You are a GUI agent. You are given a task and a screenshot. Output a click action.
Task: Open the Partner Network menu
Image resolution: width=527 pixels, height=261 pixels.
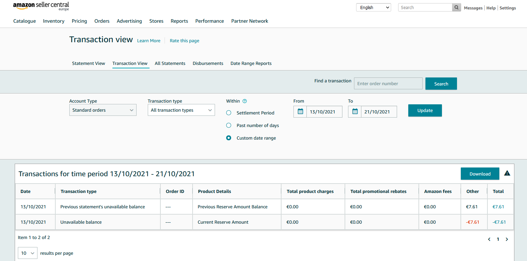coord(250,21)
